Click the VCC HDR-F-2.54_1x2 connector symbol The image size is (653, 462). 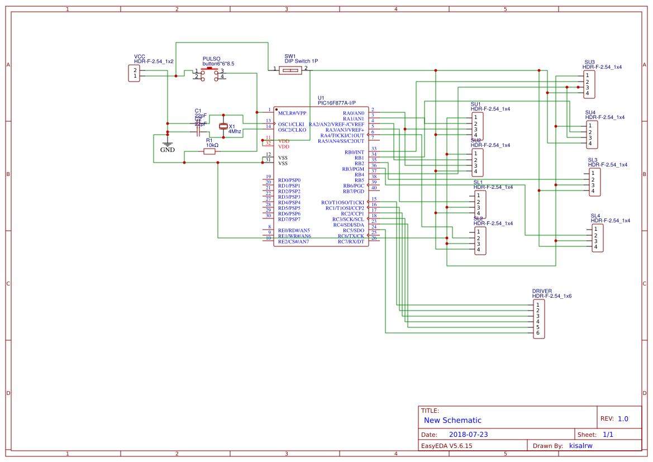tap(134, 73)
